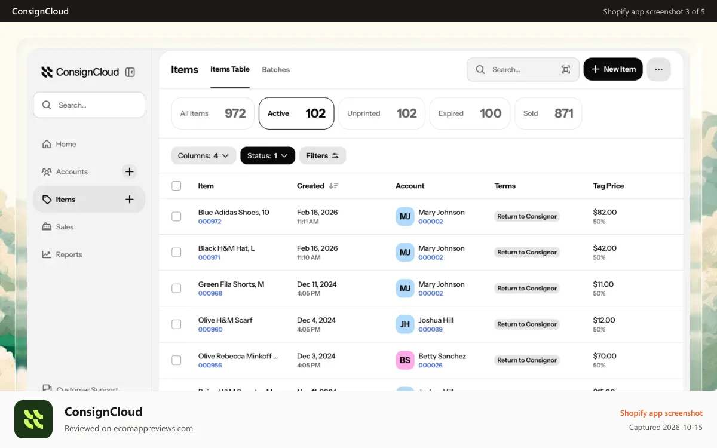Open the Status: 1 dropdown
This screenshot has height=448, width=717.
(x=268, y=155)
